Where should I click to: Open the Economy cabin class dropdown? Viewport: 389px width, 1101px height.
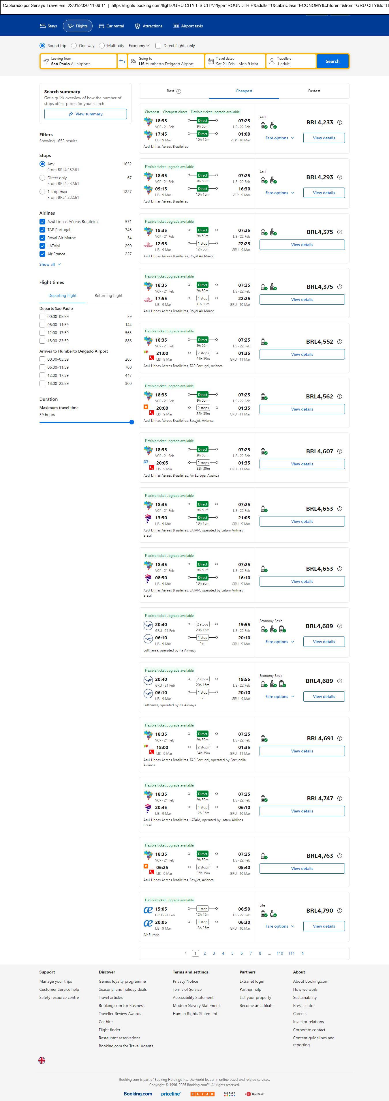139,46
